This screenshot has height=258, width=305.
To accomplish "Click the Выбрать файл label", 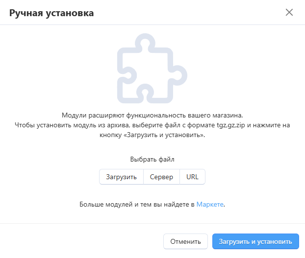I will click(152, 159).
